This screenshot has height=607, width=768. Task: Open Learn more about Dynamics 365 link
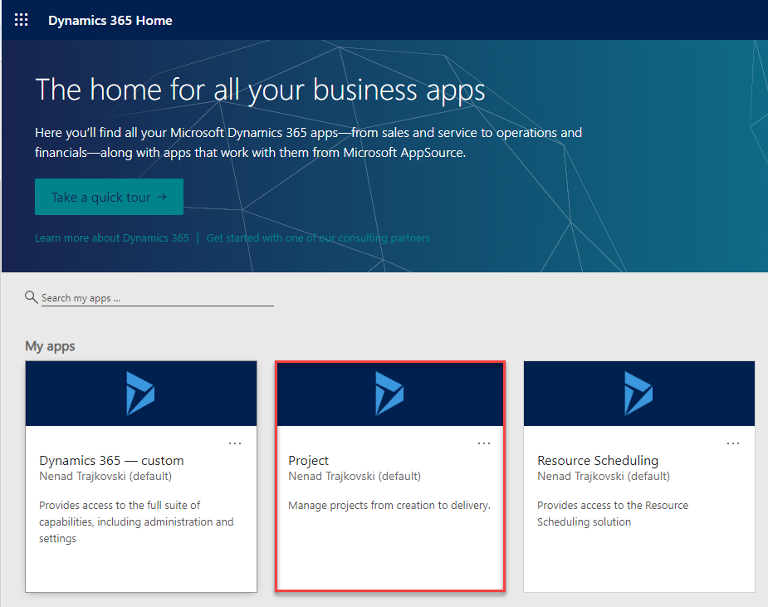click(x=112, y=238)
